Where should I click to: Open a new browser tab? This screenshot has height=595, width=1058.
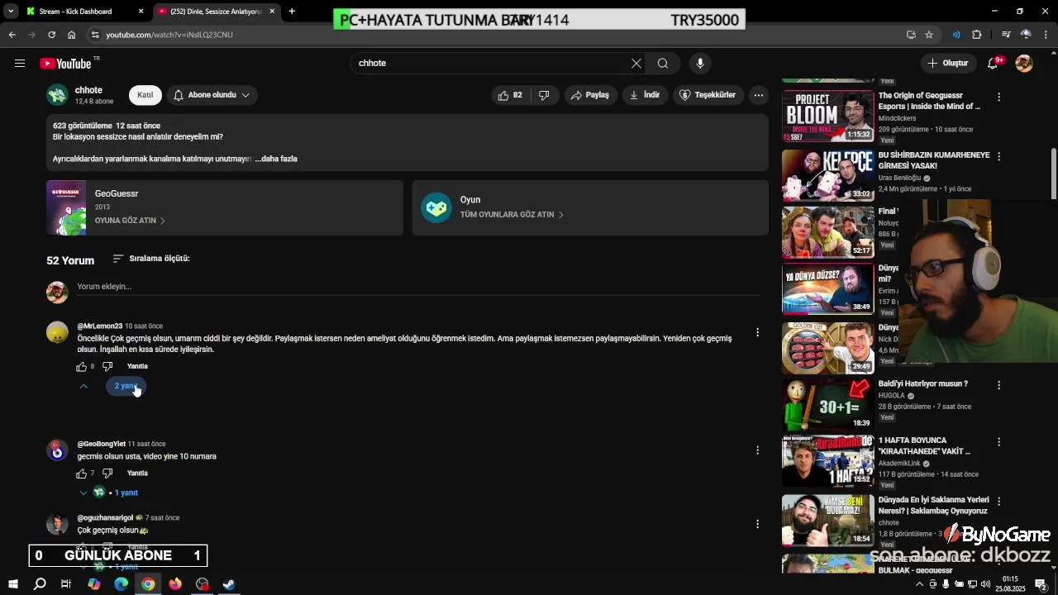coord(292,12)
